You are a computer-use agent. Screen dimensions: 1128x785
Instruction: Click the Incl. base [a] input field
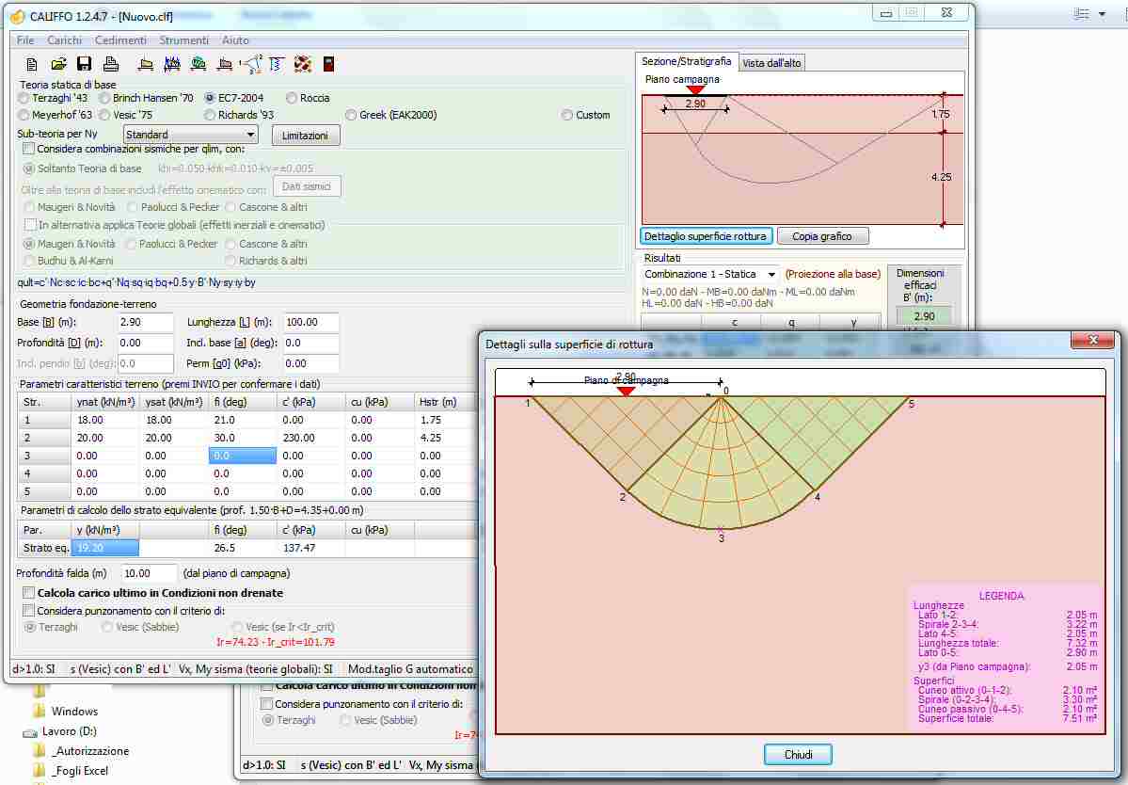[310, 344]
